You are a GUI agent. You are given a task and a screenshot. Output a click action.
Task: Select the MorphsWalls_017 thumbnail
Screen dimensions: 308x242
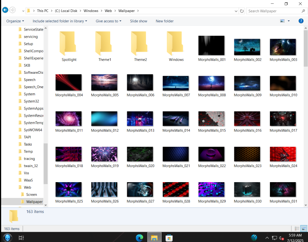click(283, 119)
